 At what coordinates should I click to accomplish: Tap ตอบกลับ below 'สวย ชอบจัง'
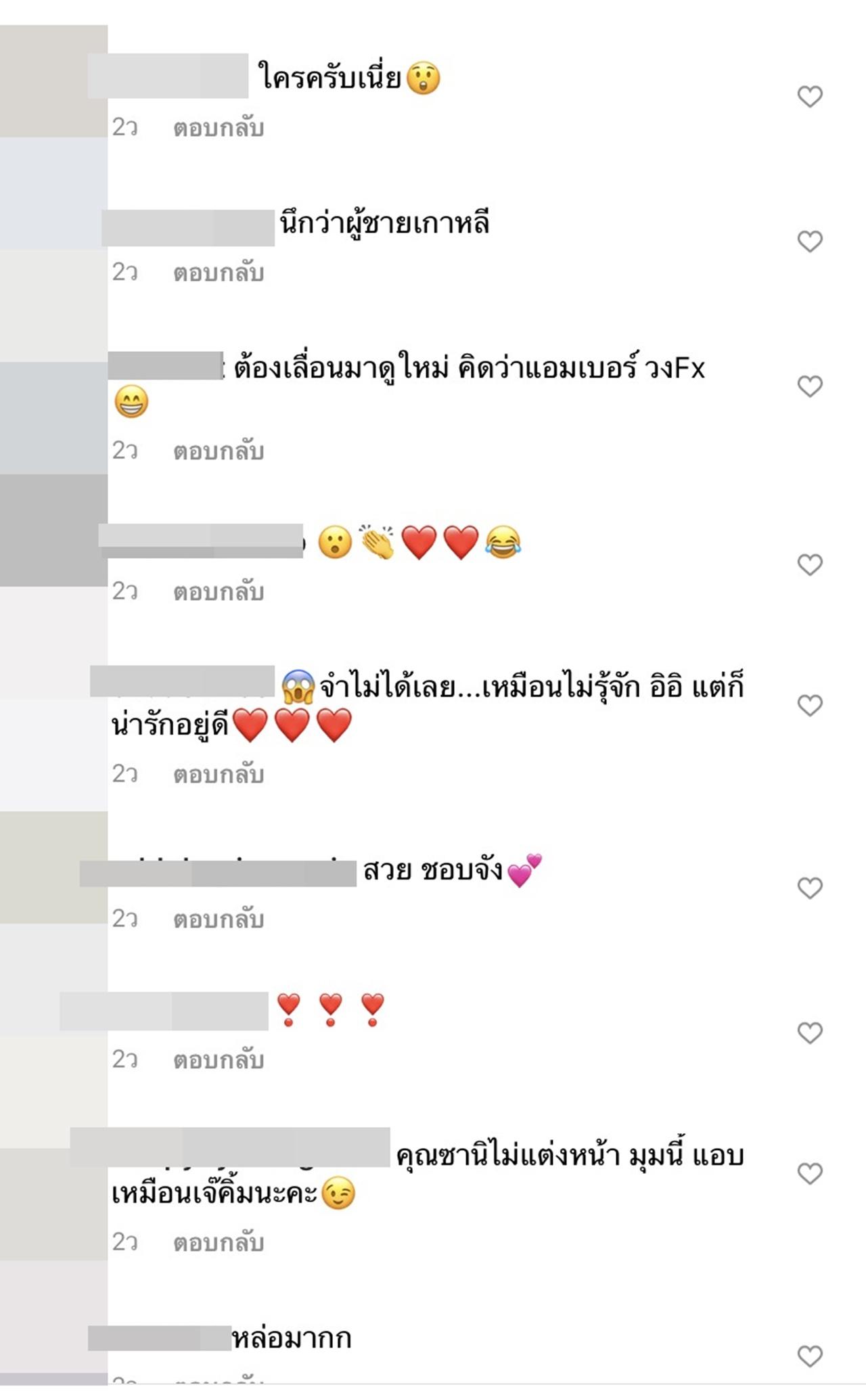click(219, 919)
